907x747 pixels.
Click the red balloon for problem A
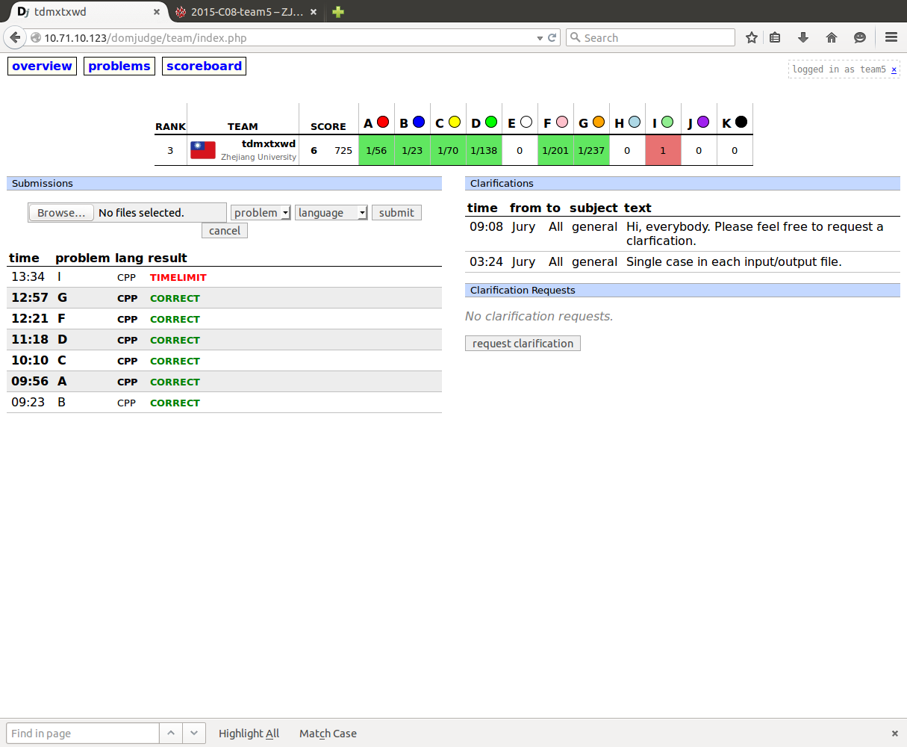[383, 122]
